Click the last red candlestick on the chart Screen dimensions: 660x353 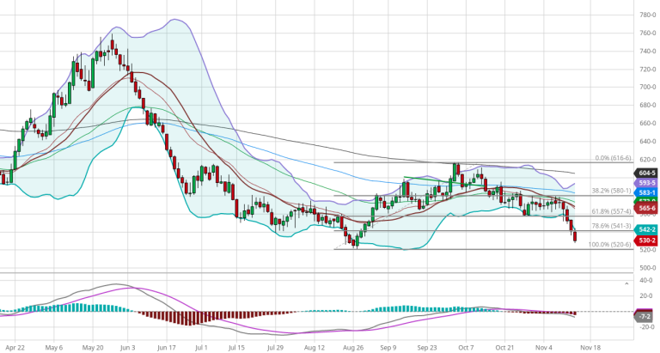(575, 235)
